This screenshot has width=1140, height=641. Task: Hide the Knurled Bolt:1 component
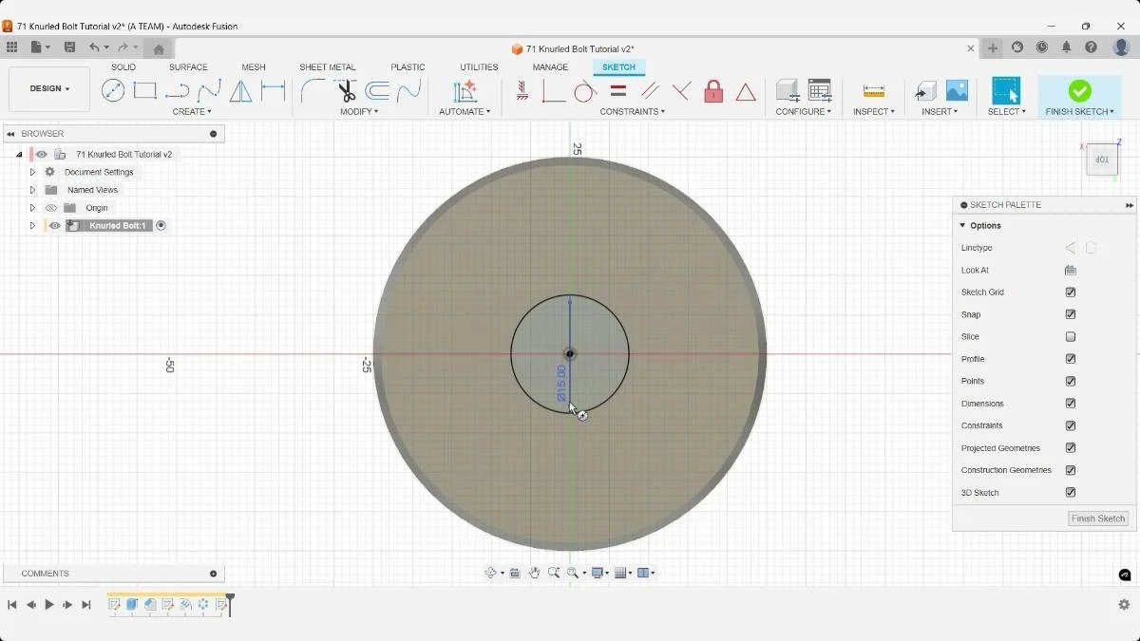click(55, 226)
